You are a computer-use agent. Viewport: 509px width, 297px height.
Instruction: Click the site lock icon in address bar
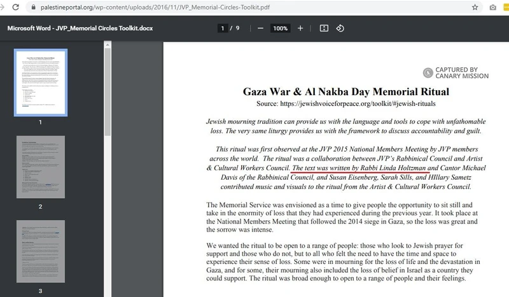34,7
